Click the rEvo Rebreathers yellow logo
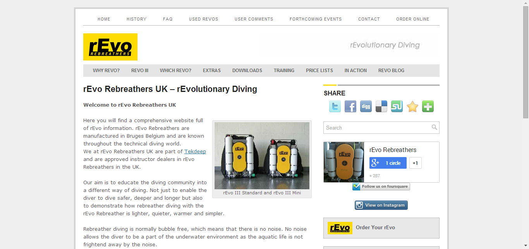The width and height of the screenshot is (529, 249). 110,47
